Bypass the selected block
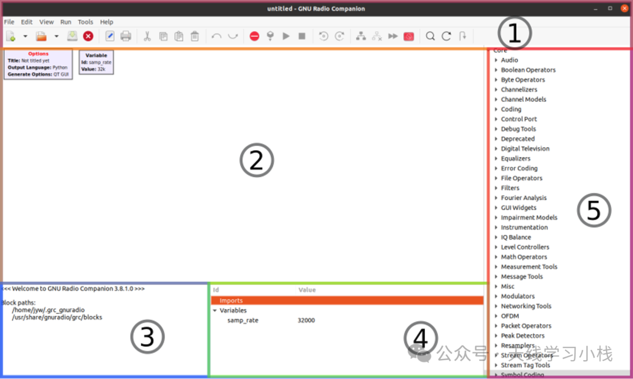Screen dimensions: 633x379 point(393,36)
